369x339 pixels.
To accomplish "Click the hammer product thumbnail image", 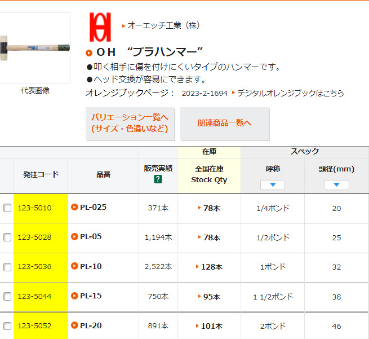I will click(x=35, y=48).
